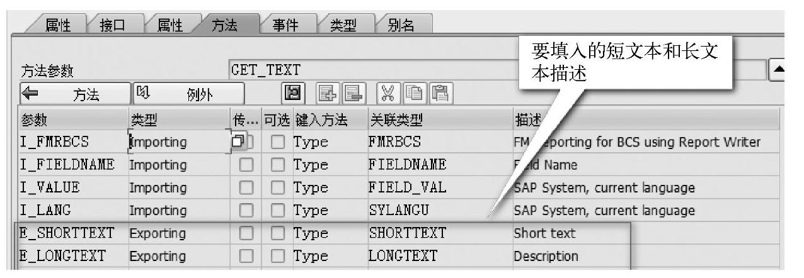Click the value help icon on I_FMRBCS type

pyautogui.click(x=238, y=142)
